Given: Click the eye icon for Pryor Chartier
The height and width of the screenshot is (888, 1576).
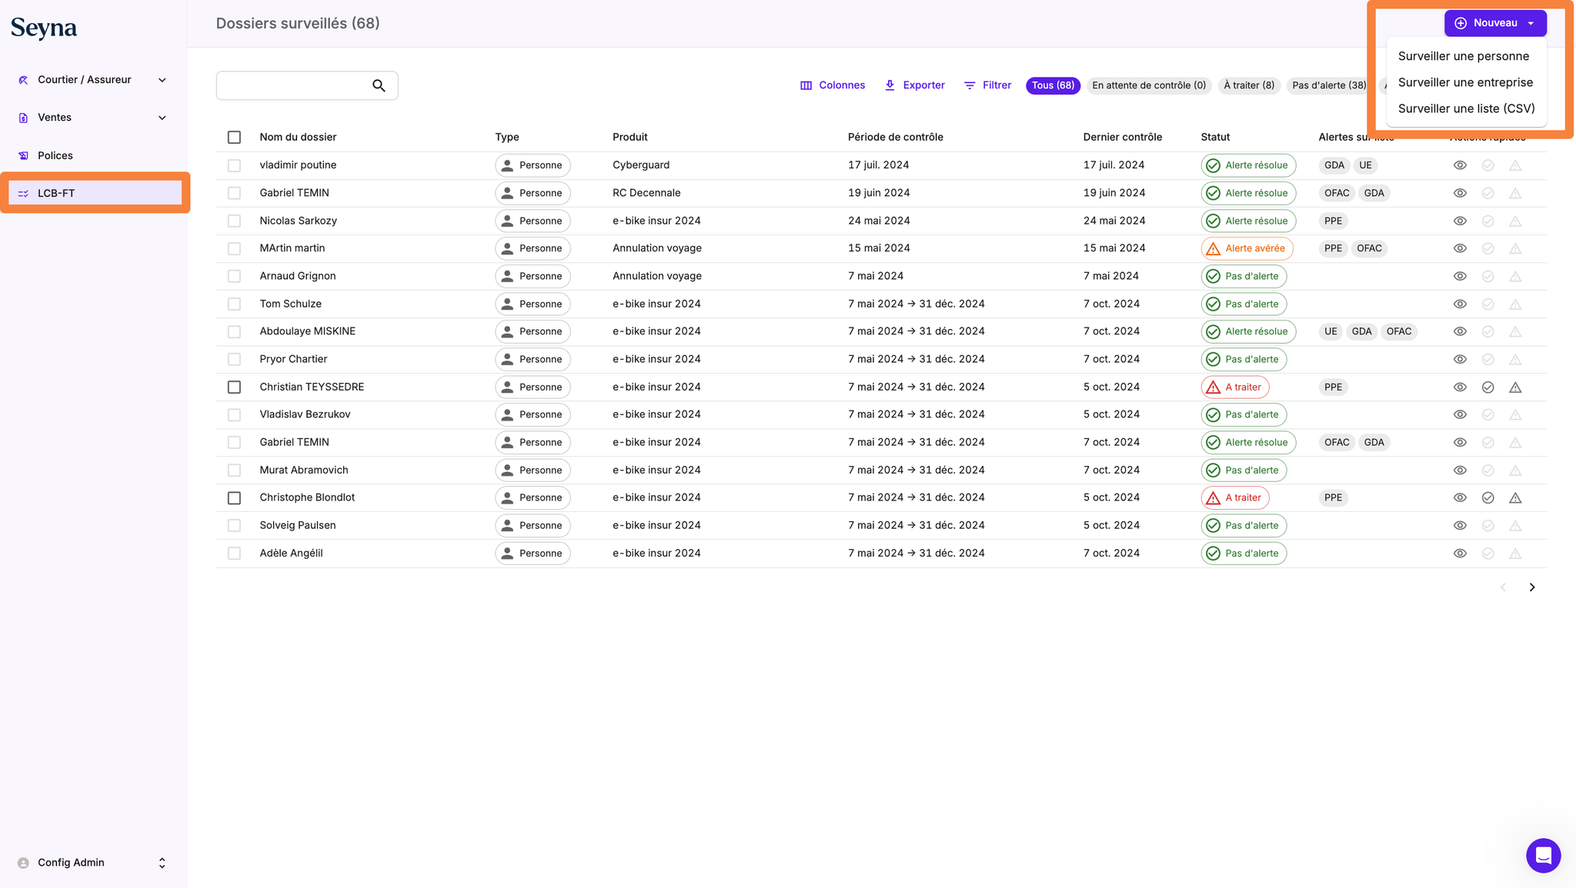Looking at the screenshot, I should 1460,359.
